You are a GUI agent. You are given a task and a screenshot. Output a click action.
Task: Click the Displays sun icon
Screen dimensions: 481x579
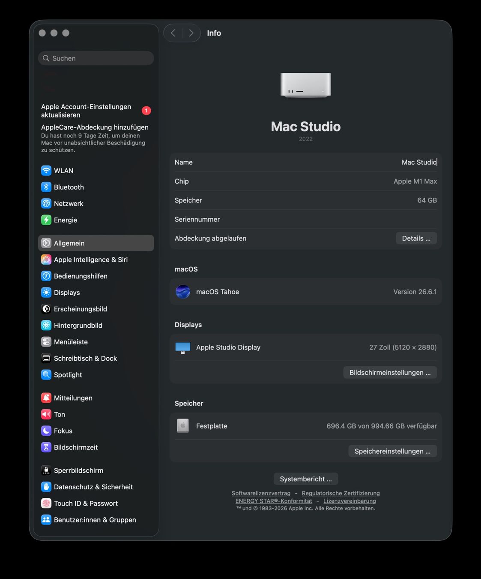click(x=46, y=293)
